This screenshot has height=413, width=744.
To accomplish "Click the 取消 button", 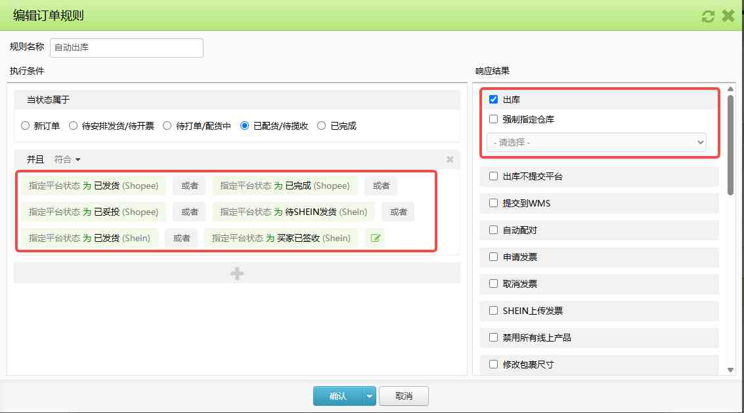I will point(404,396).
